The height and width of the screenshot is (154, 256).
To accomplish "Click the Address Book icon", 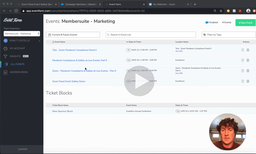I will click(x=5, y=72).
